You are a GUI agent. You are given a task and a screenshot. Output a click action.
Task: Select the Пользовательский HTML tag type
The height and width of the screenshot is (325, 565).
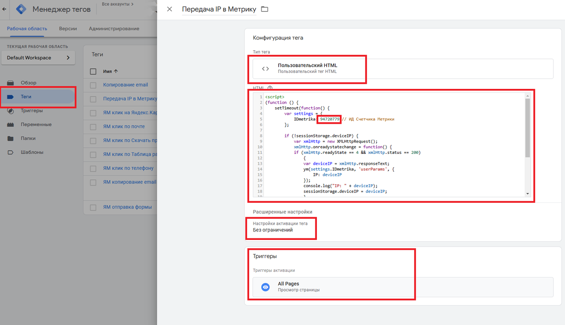point(403,68)
